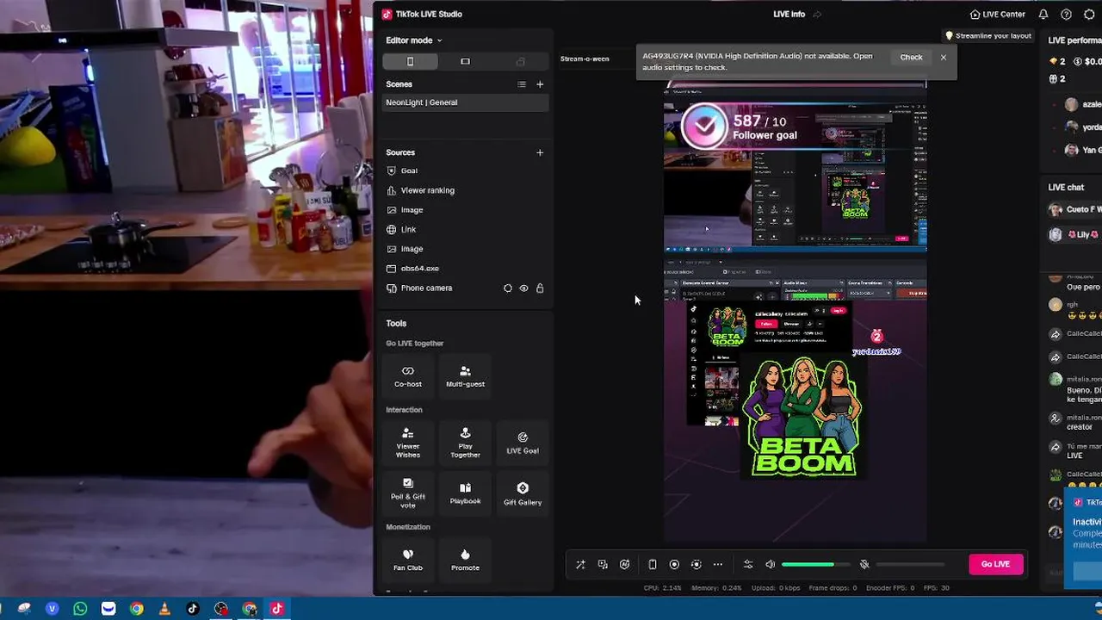The width and height of the screenshot is (1102, 620).
Task: Click the 'LIVE info' title text
Action: (789, 15)
